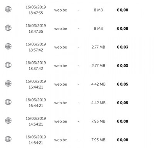The image size is (154, 148).
Task: Select 8 MB usage in lower 18:47:35 row
Action: coord(98,29)
